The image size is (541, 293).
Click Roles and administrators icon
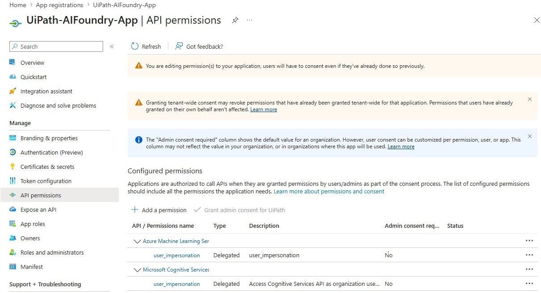pos(12,252)
